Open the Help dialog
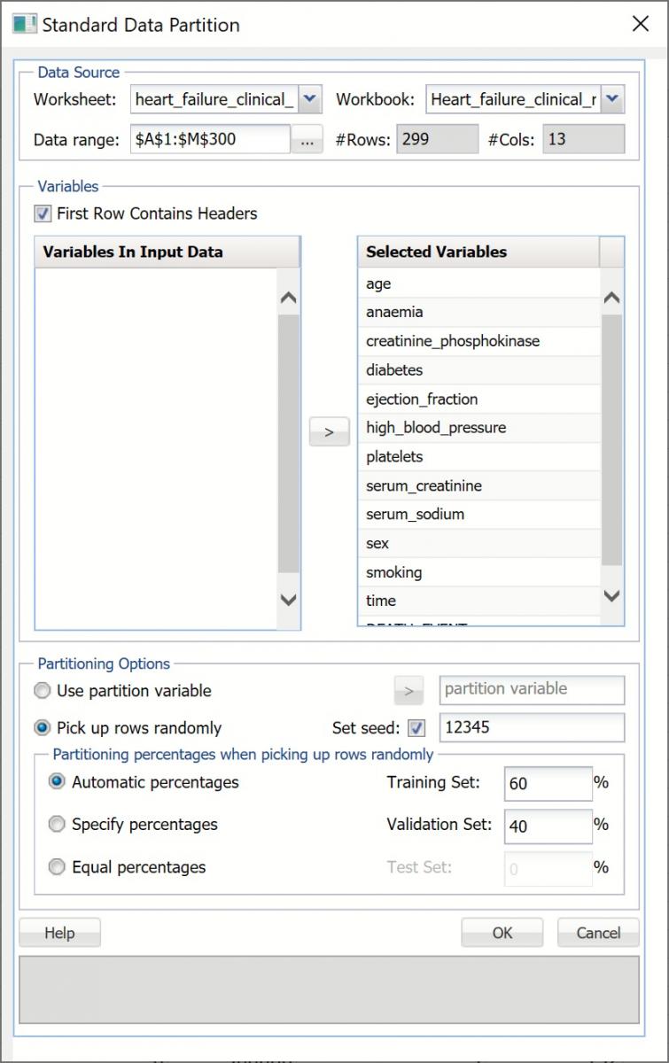Viewport: 669px width, 1063px height. (x=59, y=932)
